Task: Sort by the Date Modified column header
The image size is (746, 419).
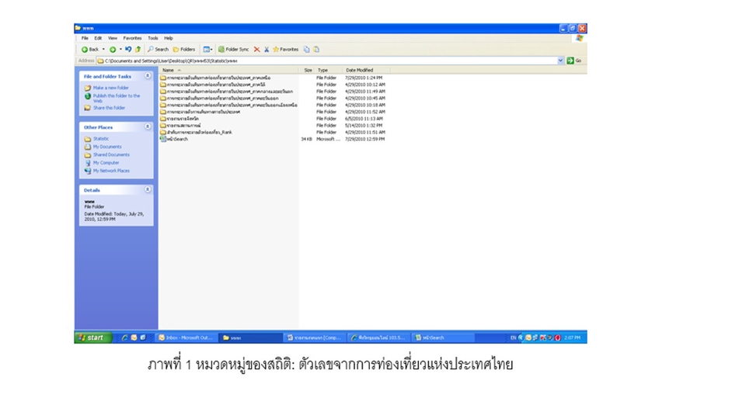Action: 366,71
